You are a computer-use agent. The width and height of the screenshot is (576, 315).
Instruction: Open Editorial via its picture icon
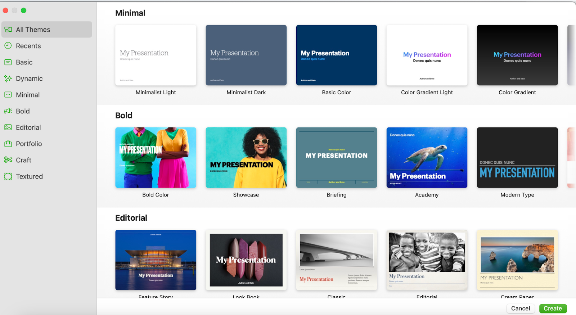(8, 127)
